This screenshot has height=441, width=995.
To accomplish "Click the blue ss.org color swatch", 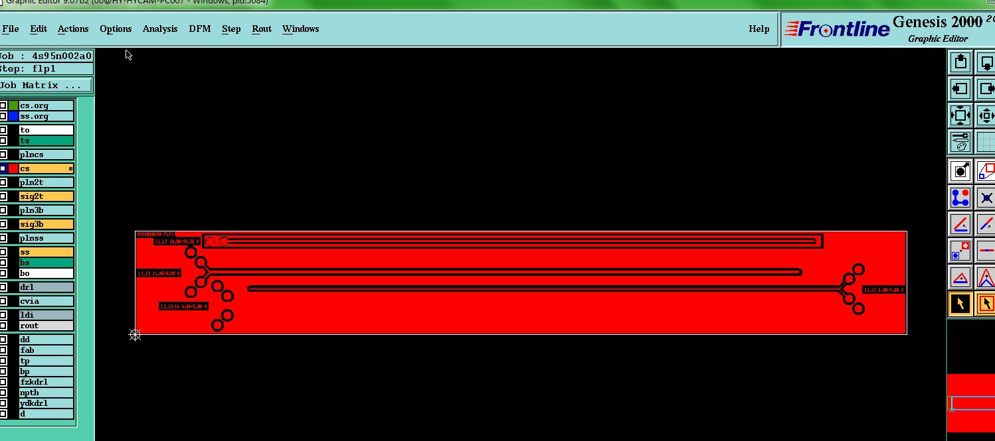I will pyautogui.click(x=13, y=116).
